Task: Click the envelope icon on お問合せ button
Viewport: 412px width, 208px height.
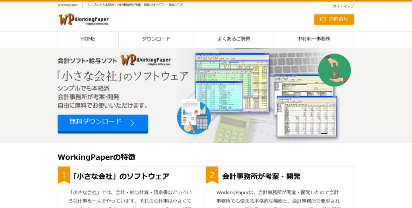Action: coord(323,19)
